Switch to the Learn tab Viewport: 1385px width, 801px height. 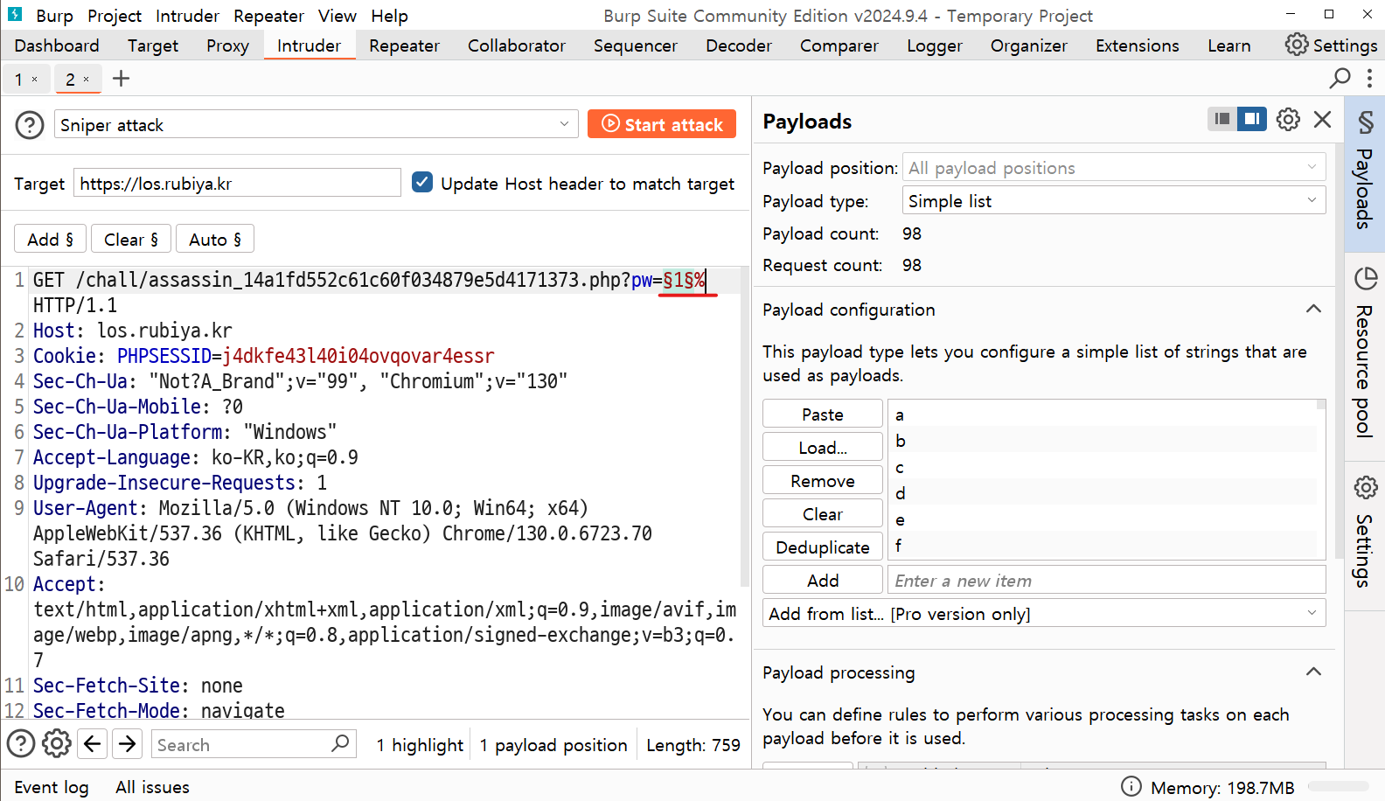(1229, 45)
